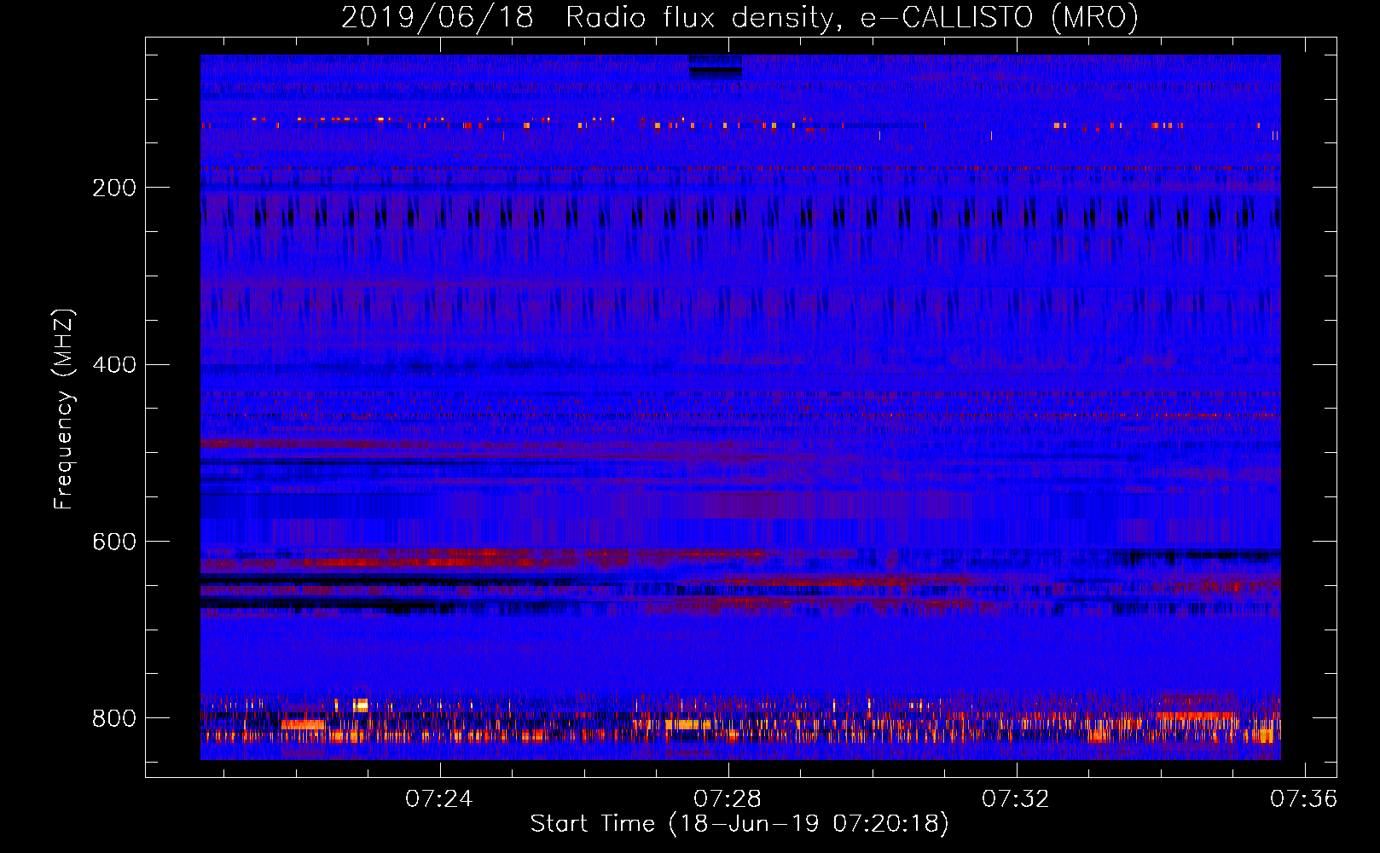Screen dimensions: 1380x853
Task: Click the 07:28 time axis label
Action: pos(728,799)
